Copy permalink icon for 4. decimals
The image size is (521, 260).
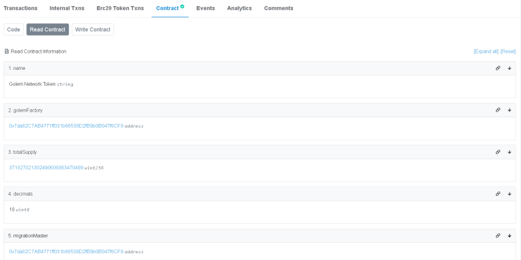pos(498,194)
